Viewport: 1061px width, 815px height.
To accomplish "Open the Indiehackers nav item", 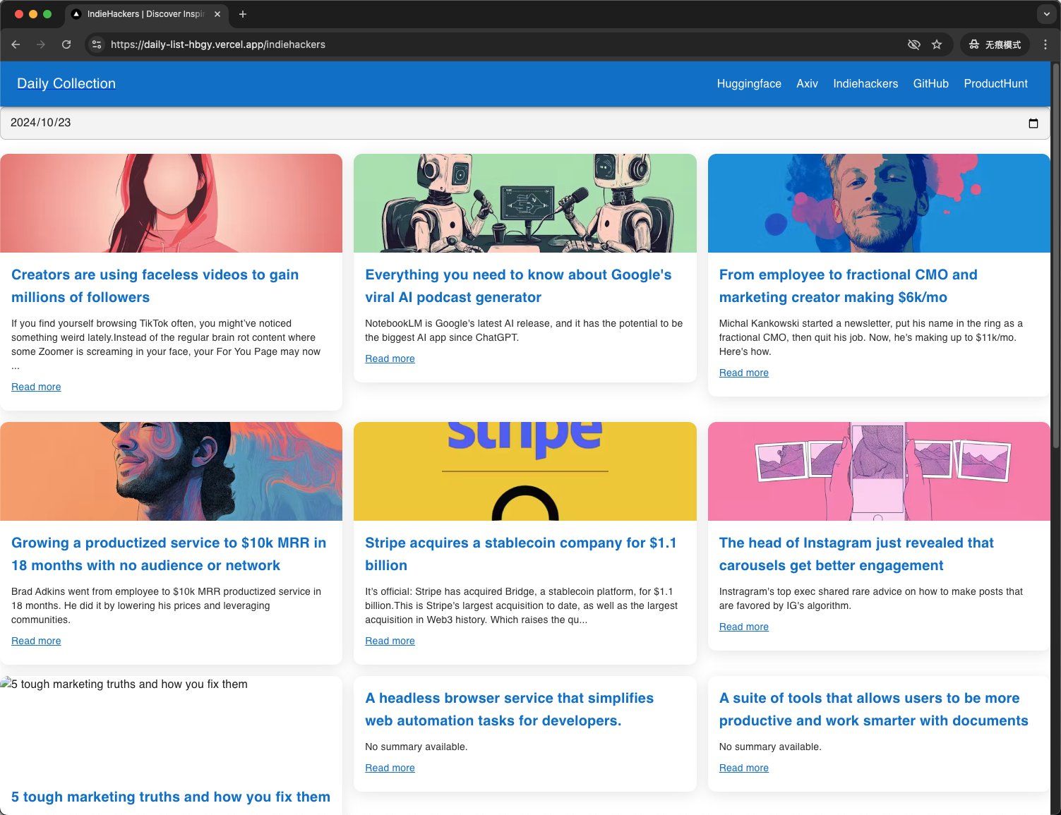I will pos(865,83).
